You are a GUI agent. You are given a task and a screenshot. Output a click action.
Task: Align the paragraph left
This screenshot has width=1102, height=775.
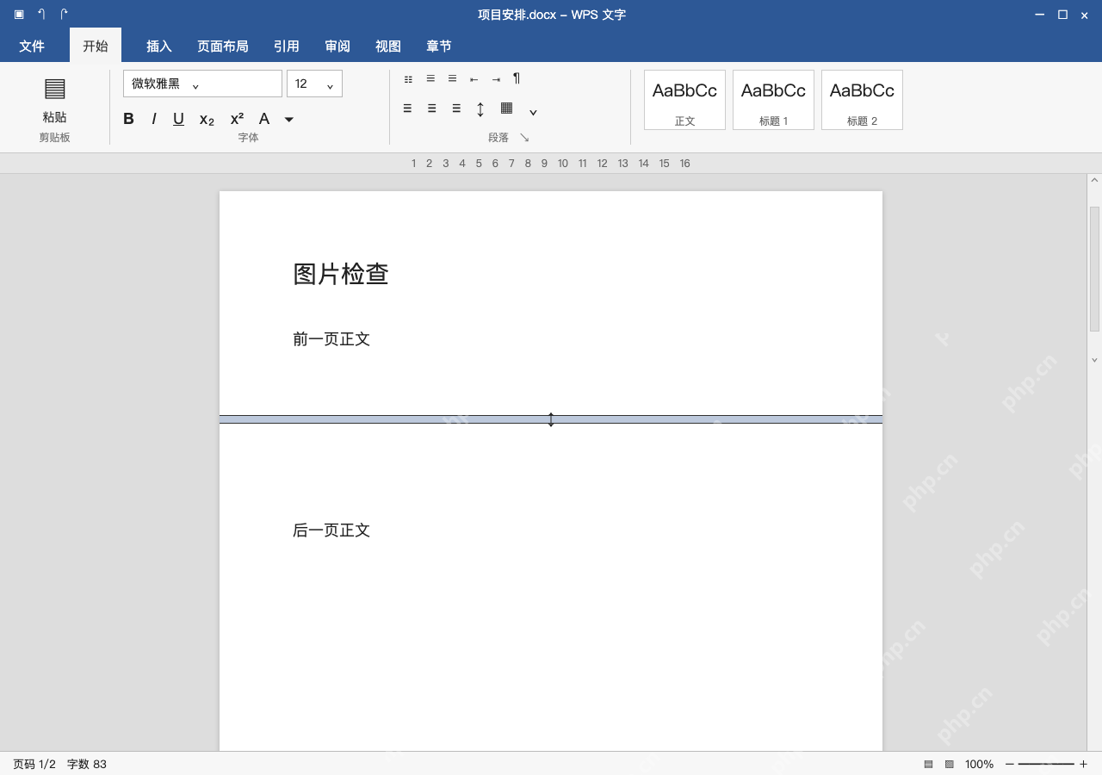407,108
